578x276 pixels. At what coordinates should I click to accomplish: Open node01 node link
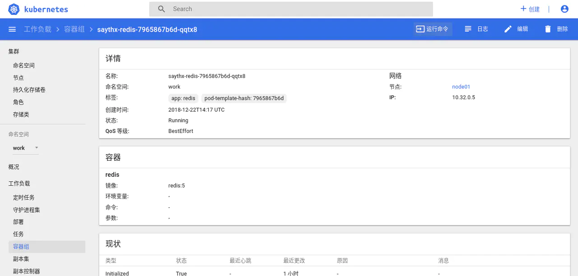click(461, 87)
